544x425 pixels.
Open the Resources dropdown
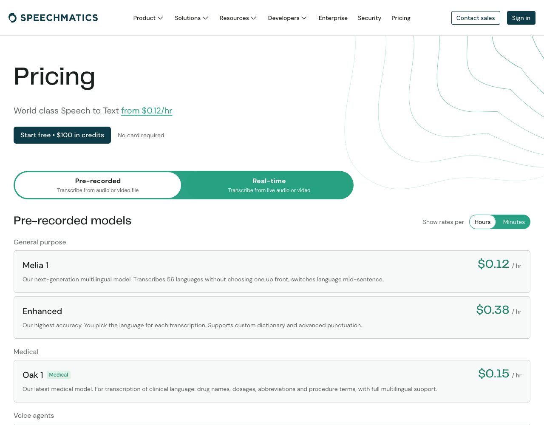pyautogui.click(x=238, y=18)
